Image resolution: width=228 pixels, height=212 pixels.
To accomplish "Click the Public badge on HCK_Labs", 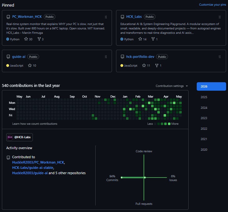I will 149,17.
